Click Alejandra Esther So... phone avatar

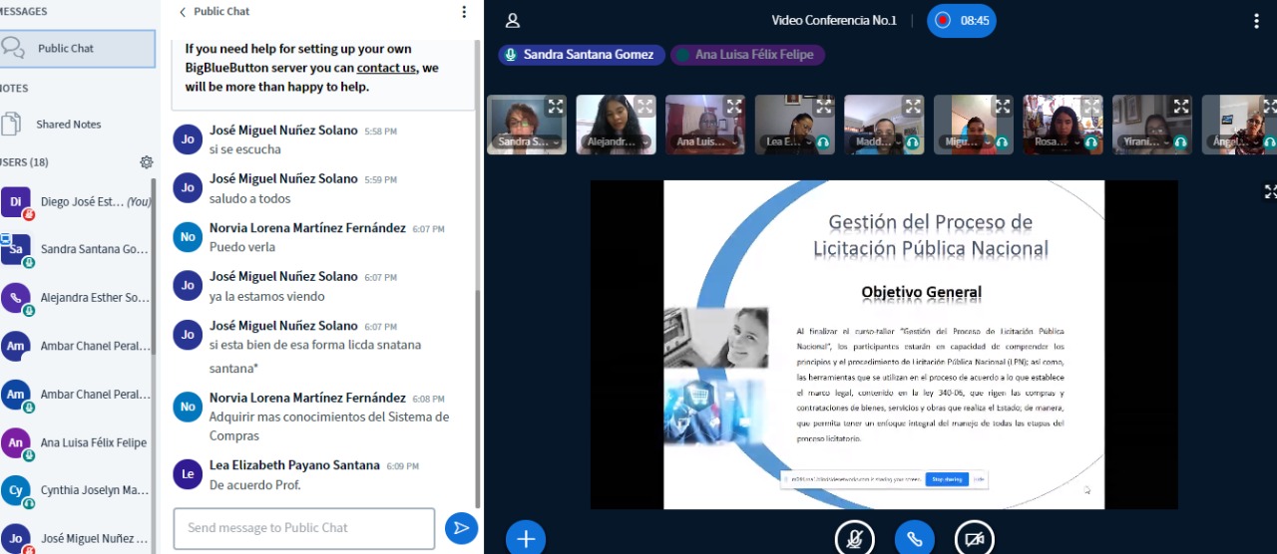(x=15, y=297)
